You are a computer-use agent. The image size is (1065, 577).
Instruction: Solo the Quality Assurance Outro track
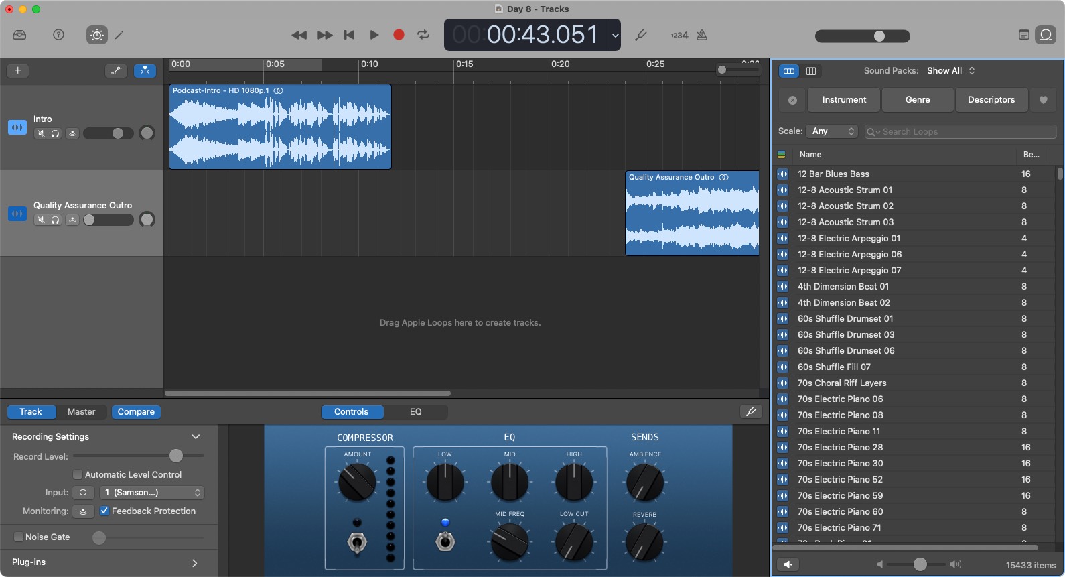(x=55, y=220)
